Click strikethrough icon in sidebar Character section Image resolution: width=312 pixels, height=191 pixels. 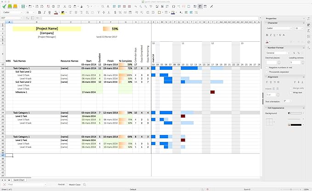coord(280,35)
